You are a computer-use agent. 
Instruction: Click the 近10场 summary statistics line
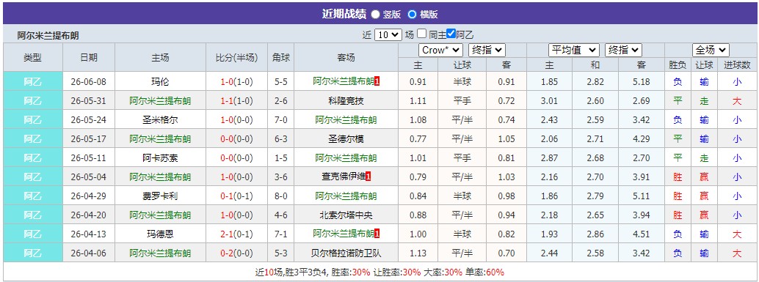pyautogui.click(x=379, y=272)
